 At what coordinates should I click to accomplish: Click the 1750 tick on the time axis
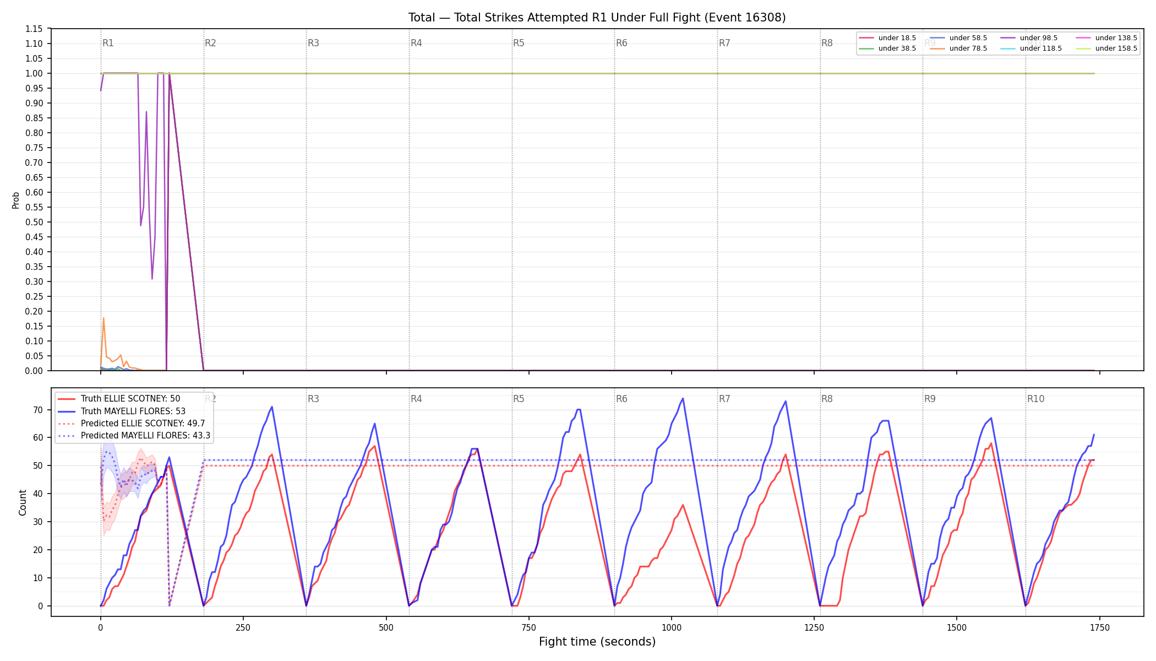click(1099, 627)
